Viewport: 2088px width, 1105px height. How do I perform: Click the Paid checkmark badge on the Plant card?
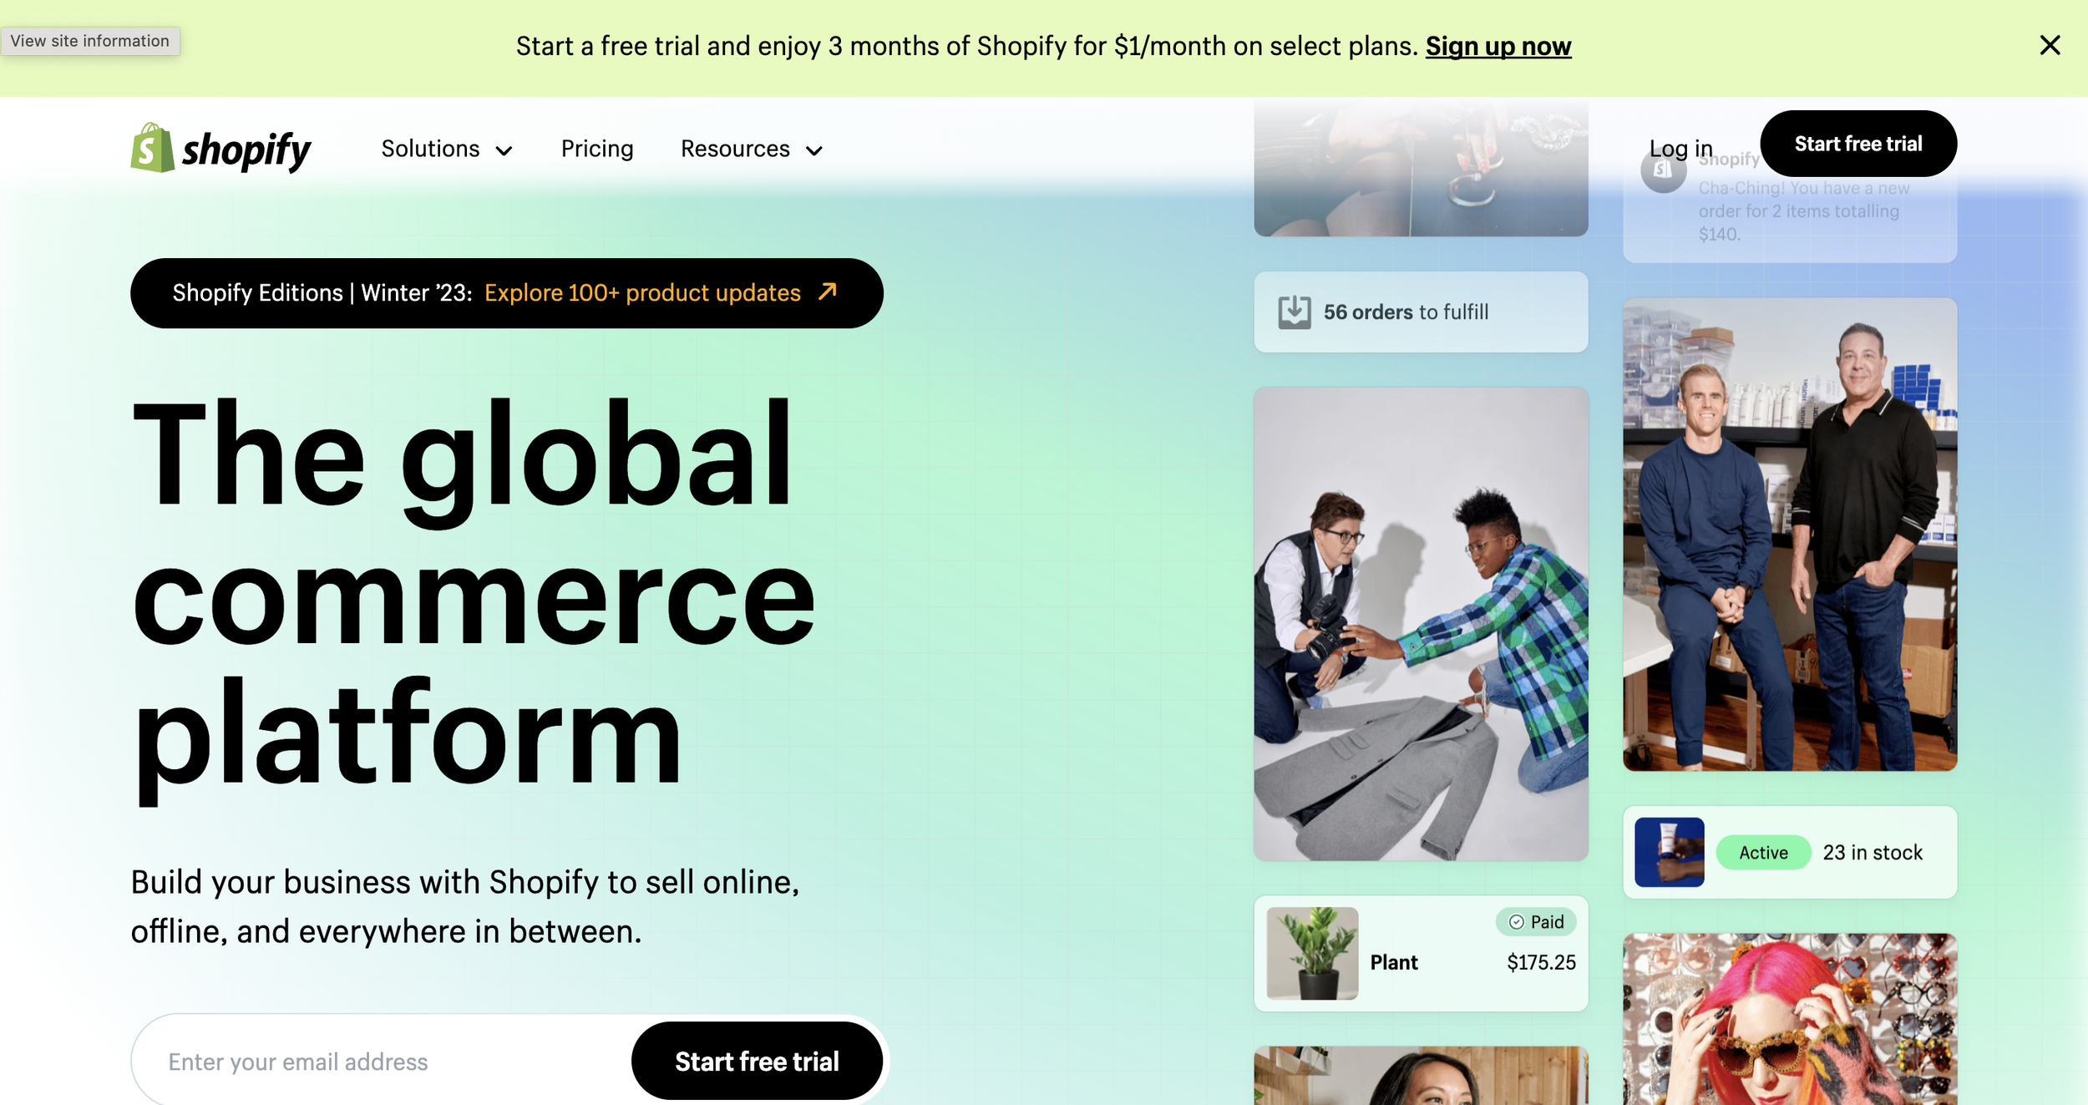(x=1535, y=922)
